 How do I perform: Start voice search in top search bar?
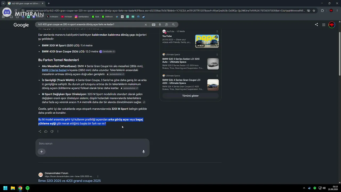click(x=160, y=25)
